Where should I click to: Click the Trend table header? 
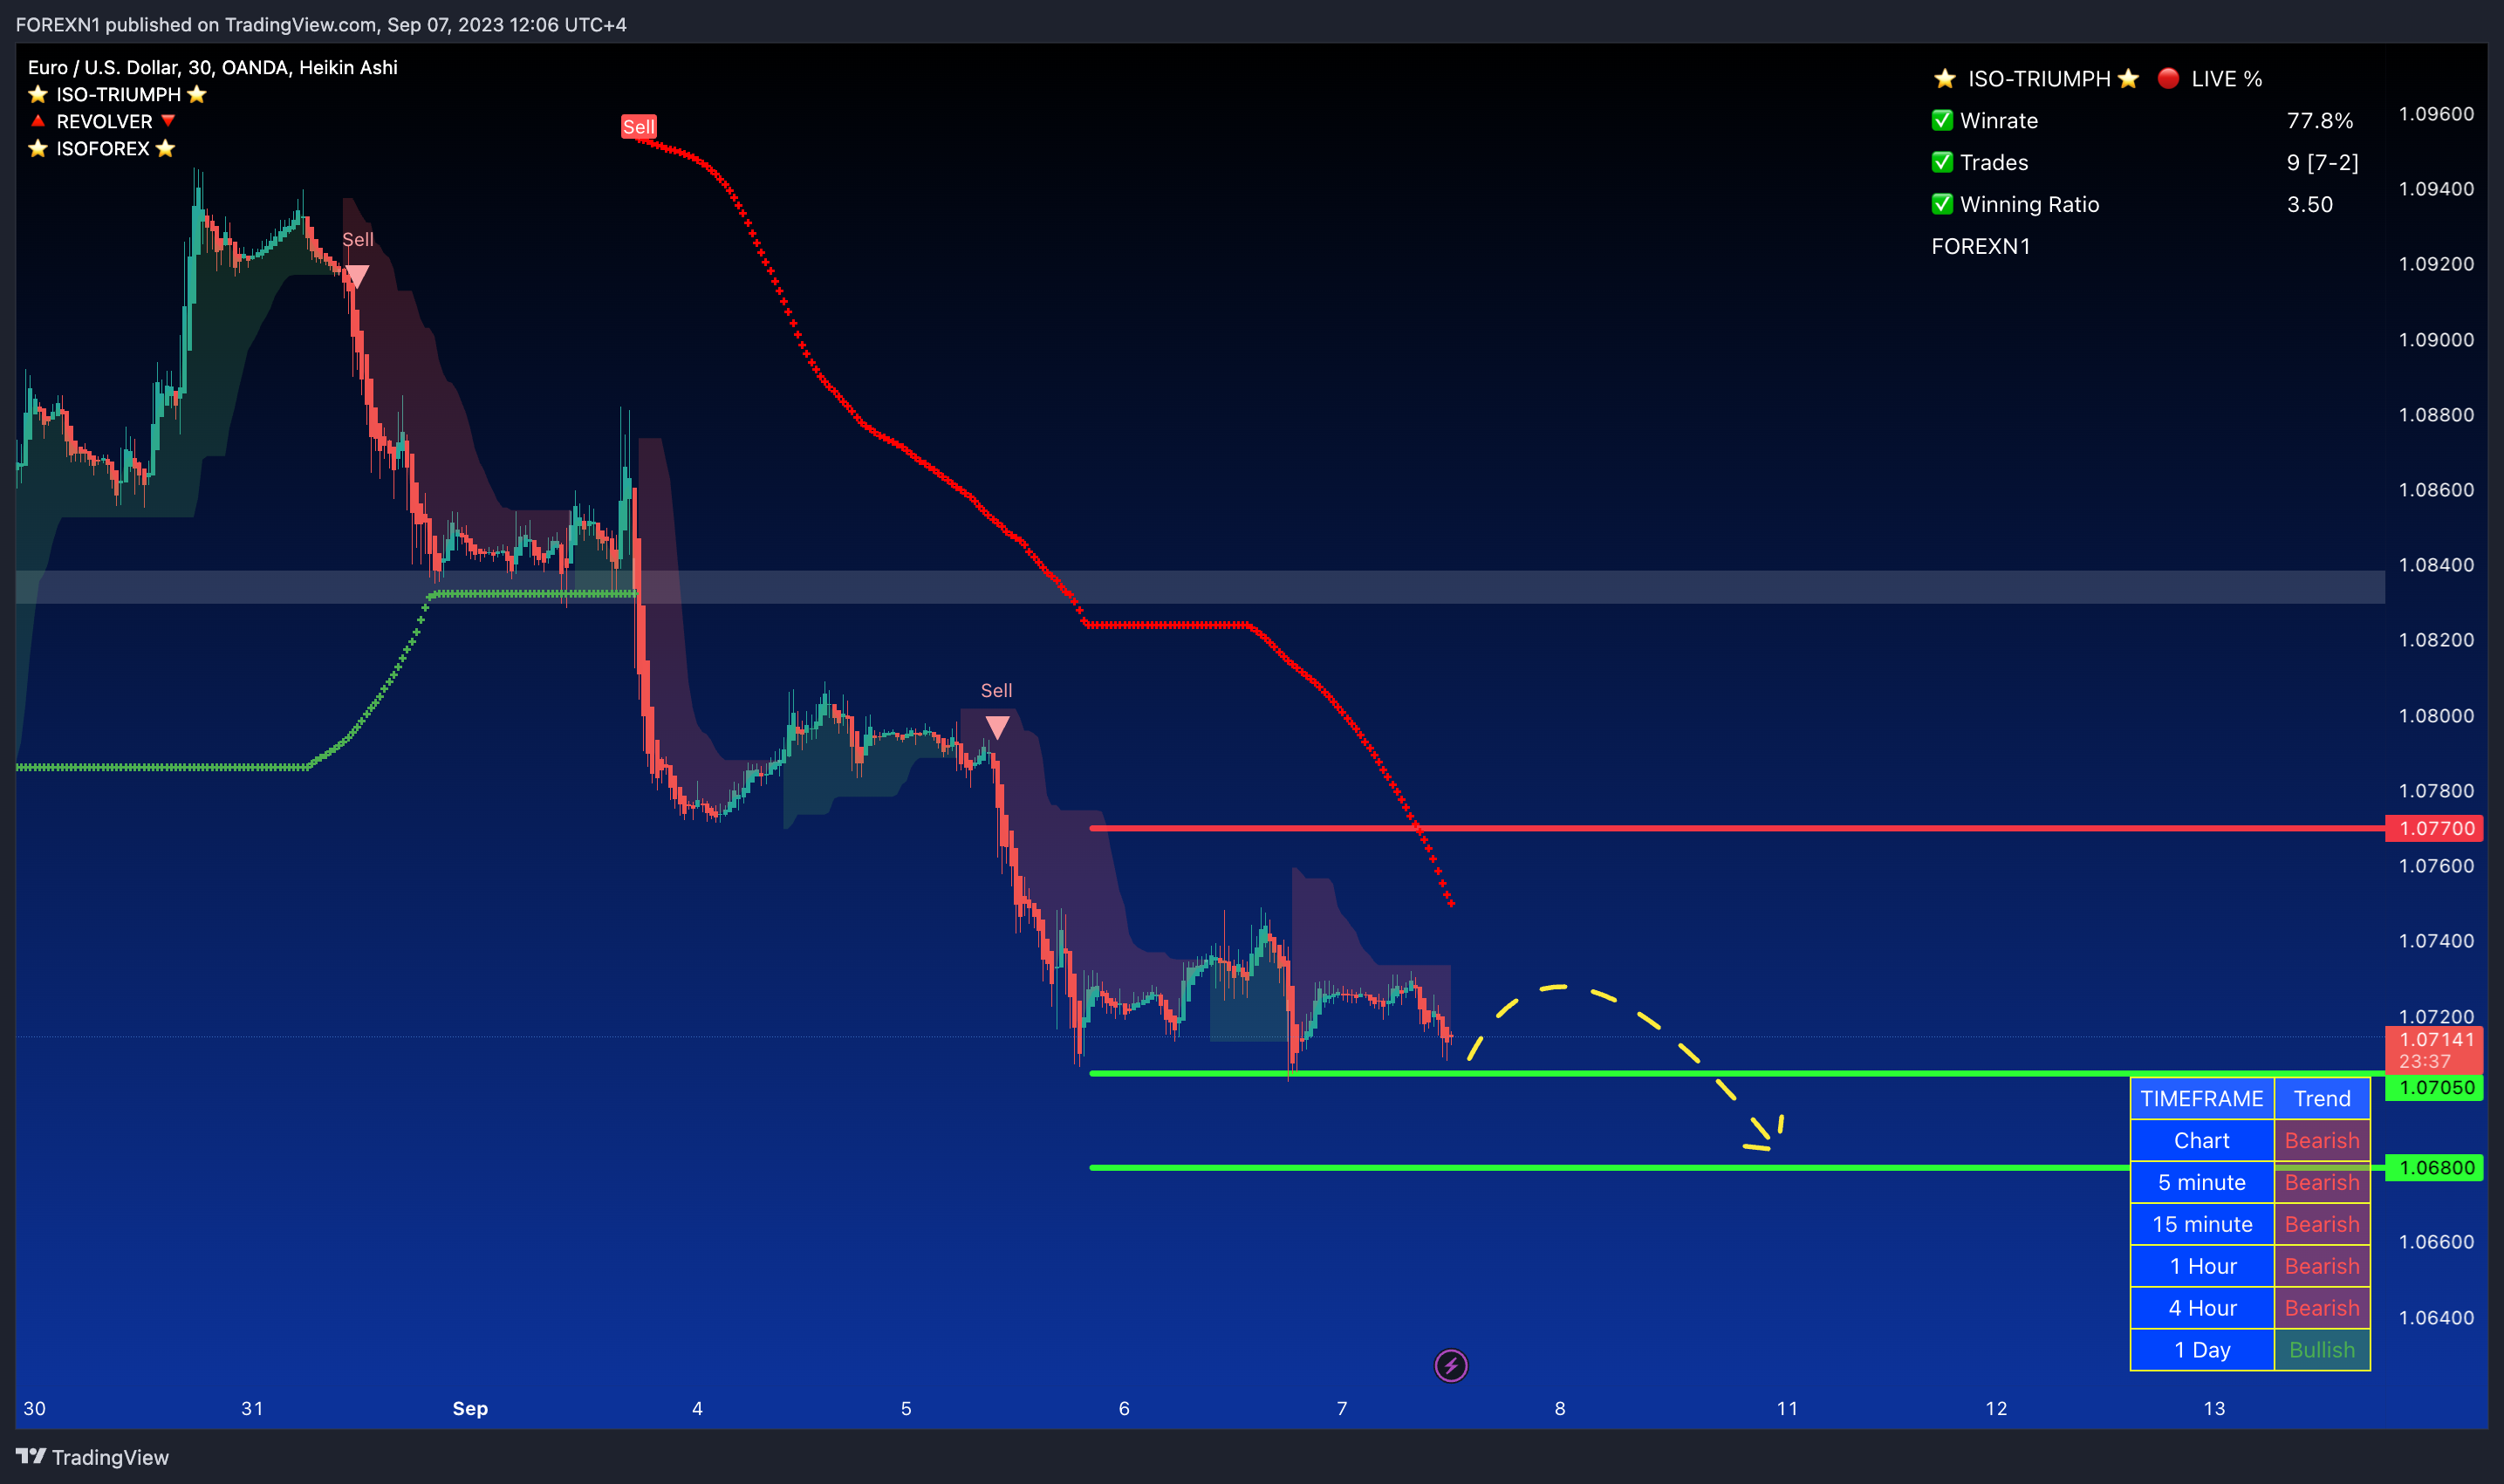2322,1098
